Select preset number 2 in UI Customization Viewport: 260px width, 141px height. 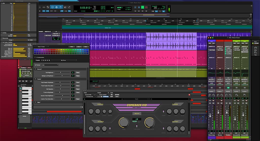(44, 60)
